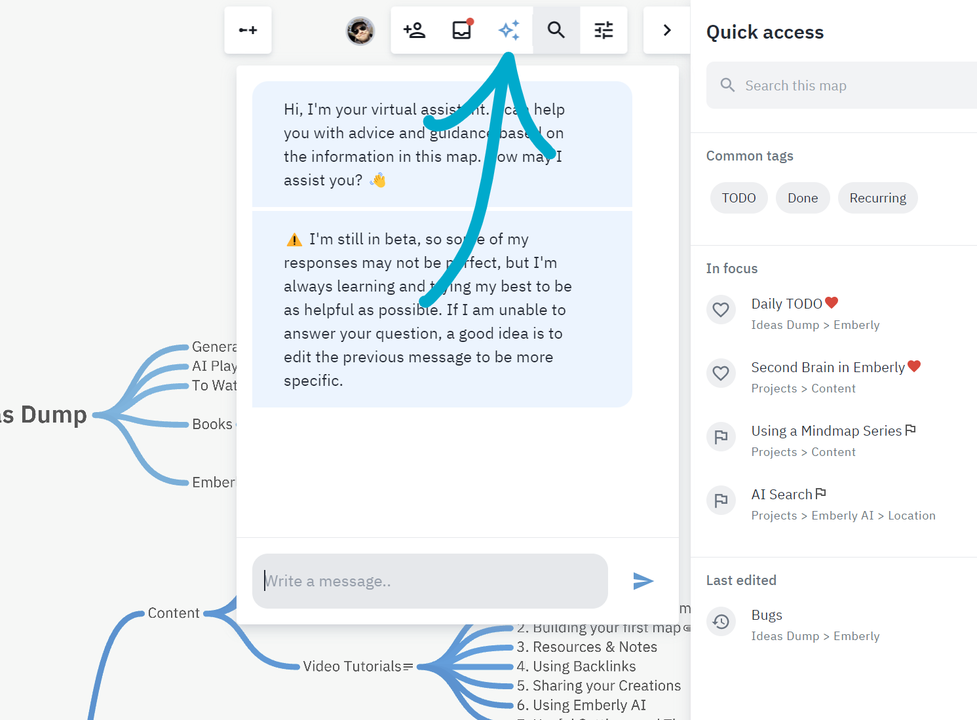Filter by the Recurring tag

(878, 198)
